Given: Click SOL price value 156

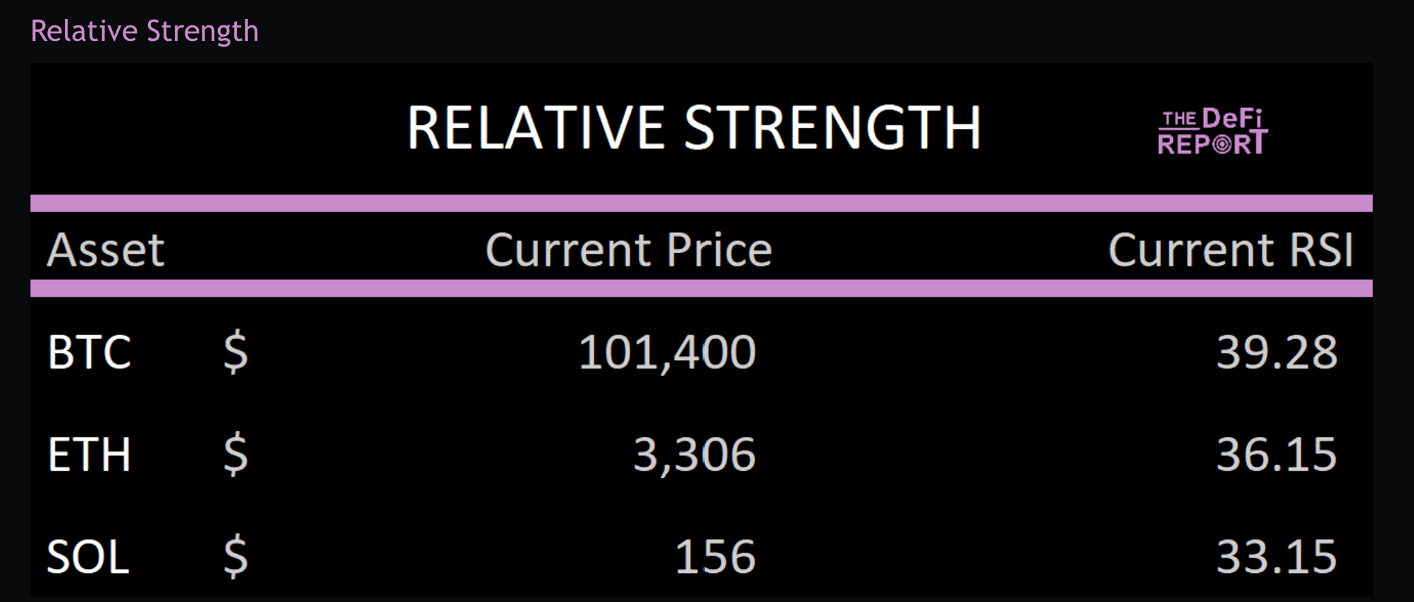Looking at the screenshot, I should click(x=715, y=557).
